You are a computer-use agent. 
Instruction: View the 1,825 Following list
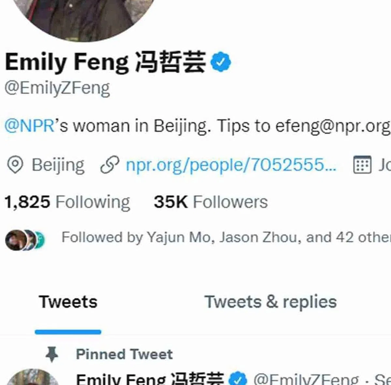[67, 202]
